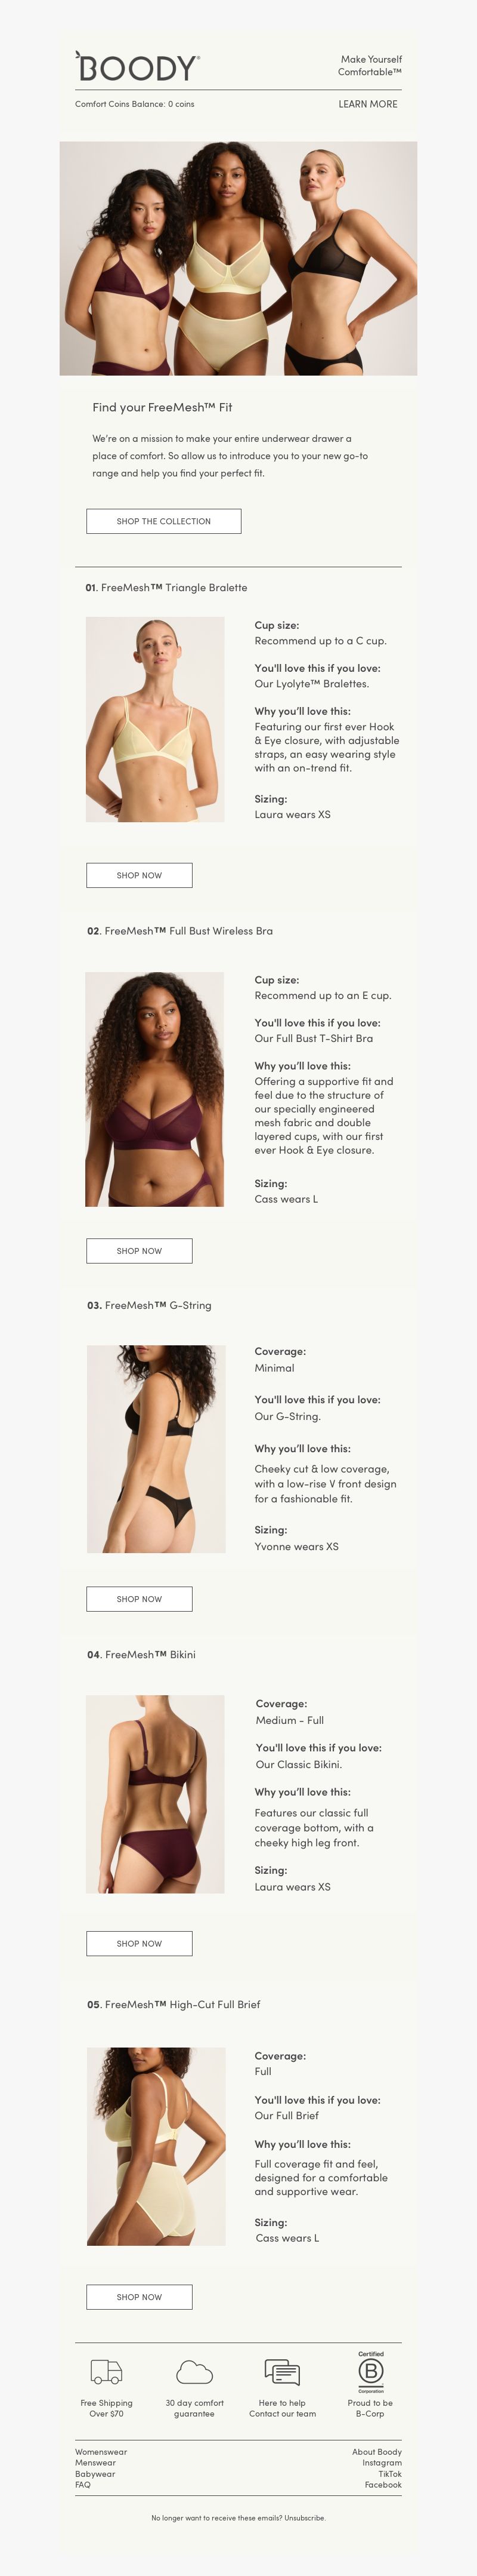Image resolution: width=477 pixels, height=2576 pixels.
Task: Open the Womenswear footer link
Action: click(x=101, y=2452)
